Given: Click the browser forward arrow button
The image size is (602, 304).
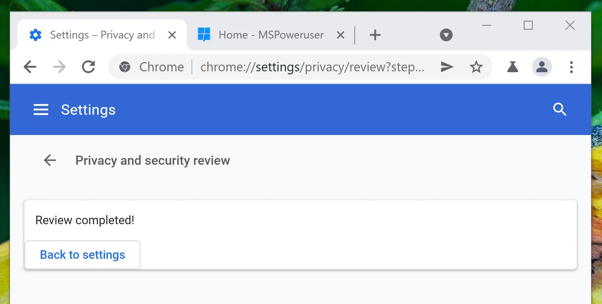Looking at the screenshot, I should coord(59,67).
